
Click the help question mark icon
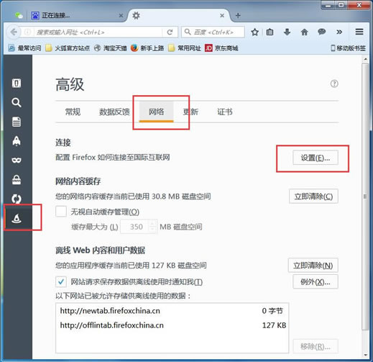click(x=334, y=83)
